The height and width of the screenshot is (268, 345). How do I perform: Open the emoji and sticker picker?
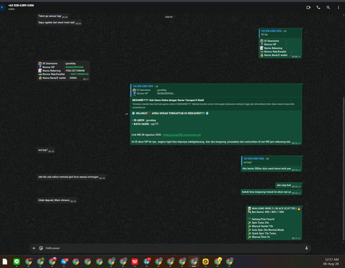pyautogui.click(x=41, y=248)
